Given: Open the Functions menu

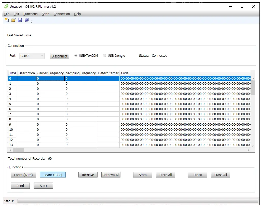Looking at the screenshot, I should (x=30, y=14).
